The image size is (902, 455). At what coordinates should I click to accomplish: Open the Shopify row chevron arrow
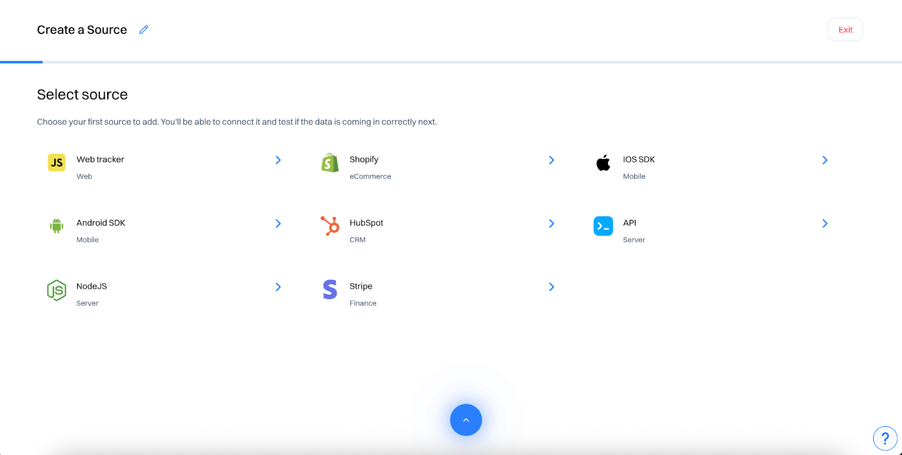pos(551,160)
